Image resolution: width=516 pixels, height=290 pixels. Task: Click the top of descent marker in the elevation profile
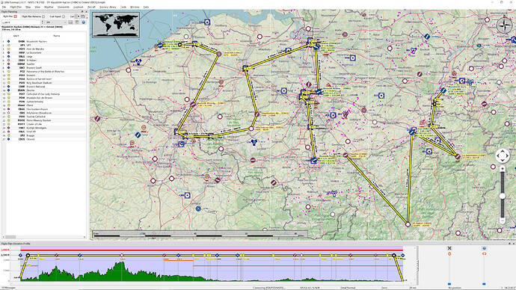tap(394, 255)
